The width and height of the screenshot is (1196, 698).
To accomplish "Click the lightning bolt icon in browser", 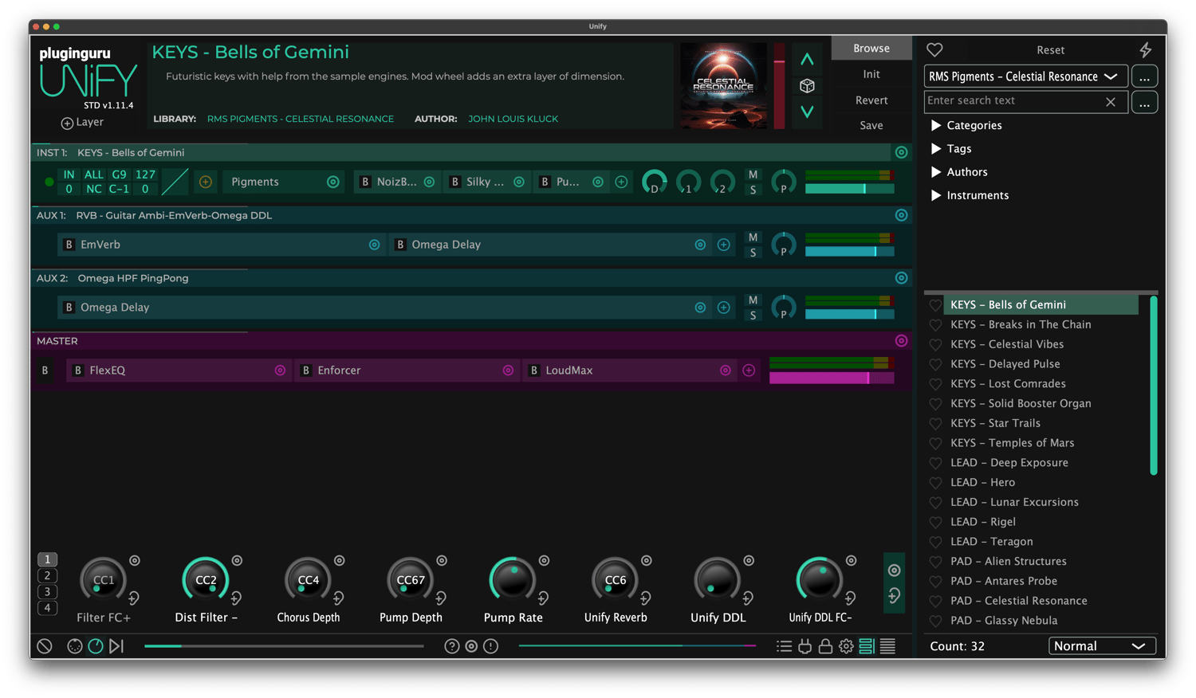I will click(x=1145, y=50).
